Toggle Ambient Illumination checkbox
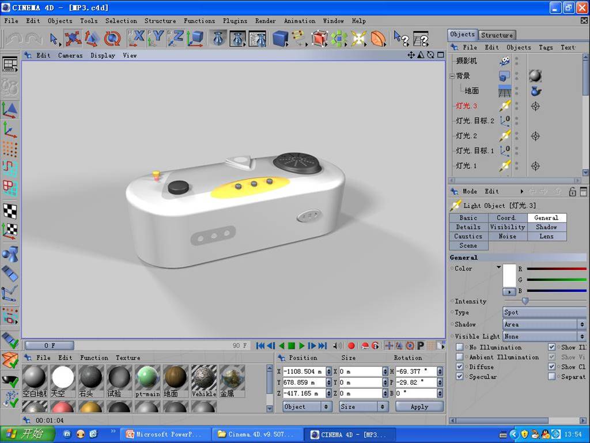Screen dimensions: 590x443 click(460, 357)
